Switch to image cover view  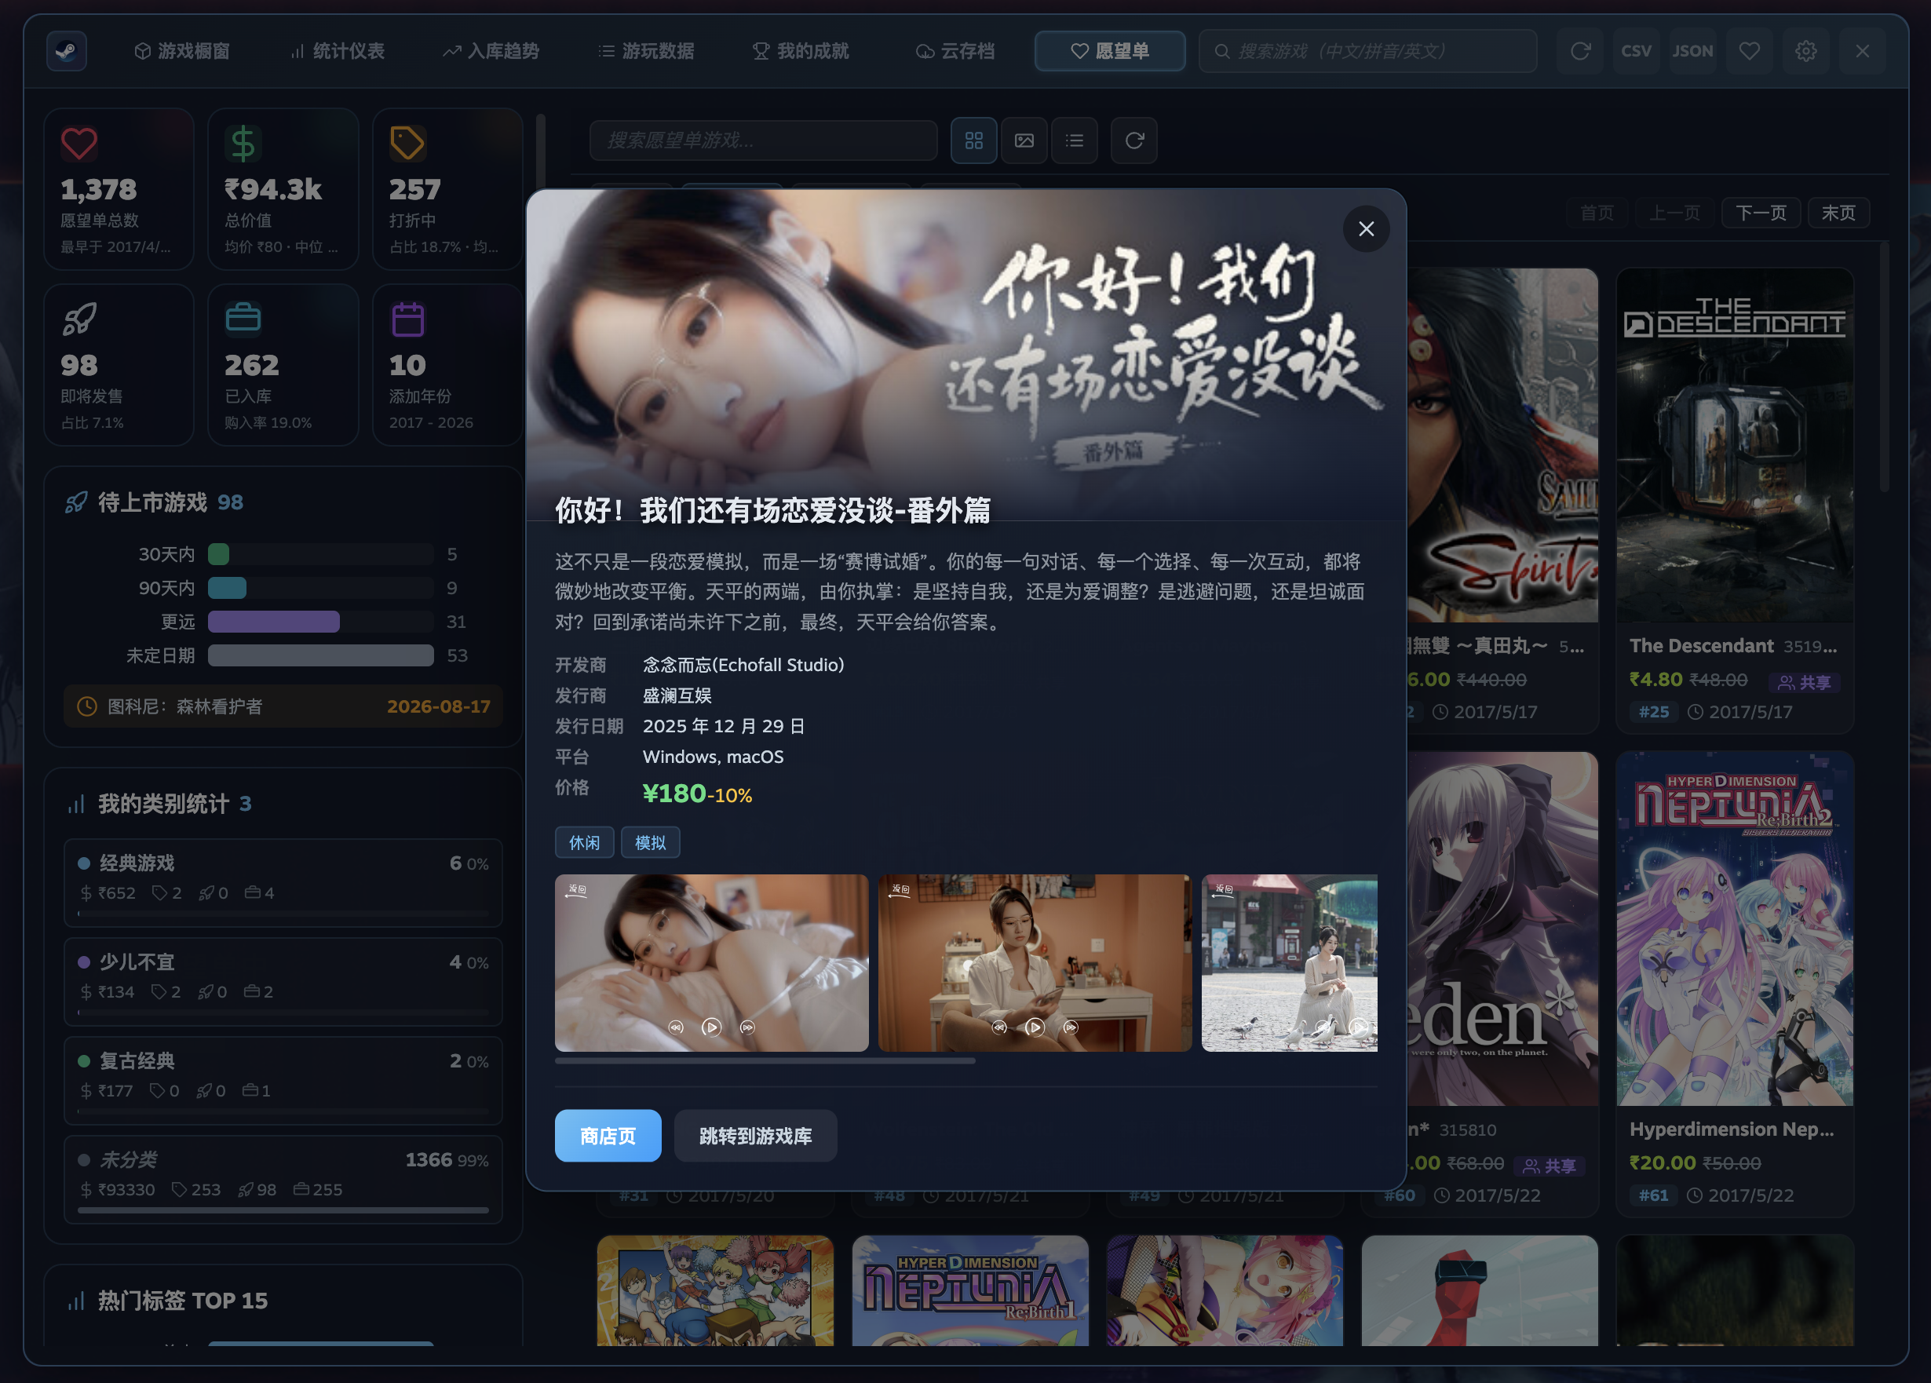coord(1024,140)
